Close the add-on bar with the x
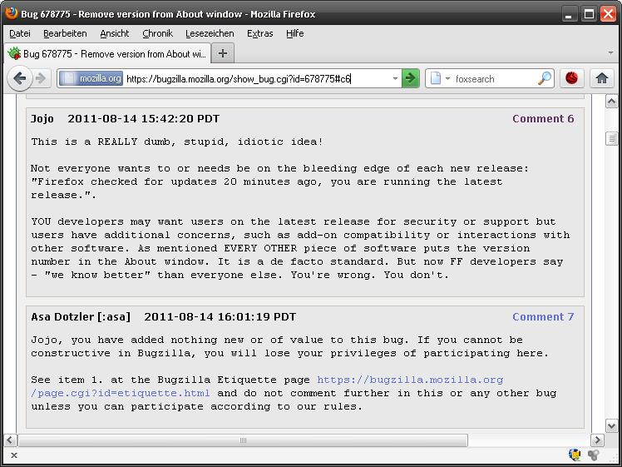Viewport: 622px width, 467px height. 13,455
